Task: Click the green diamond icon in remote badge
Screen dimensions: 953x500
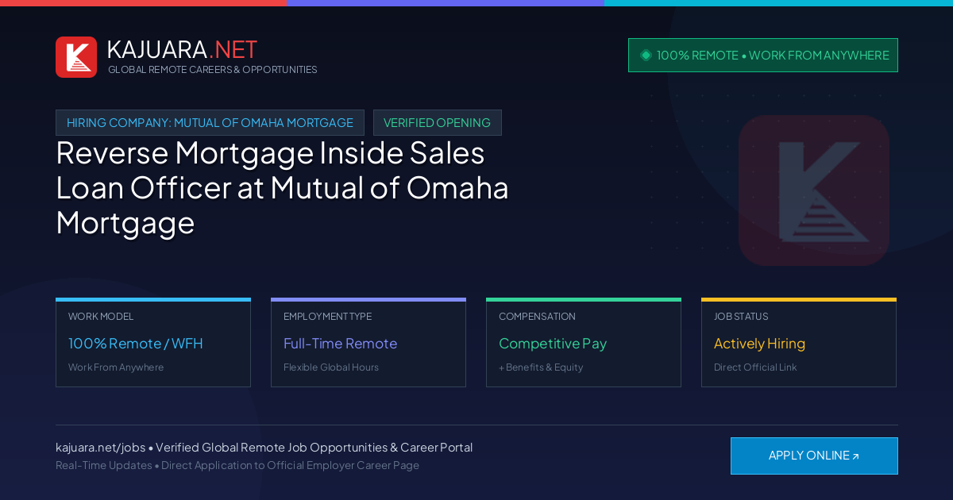Action: [646, 56]
